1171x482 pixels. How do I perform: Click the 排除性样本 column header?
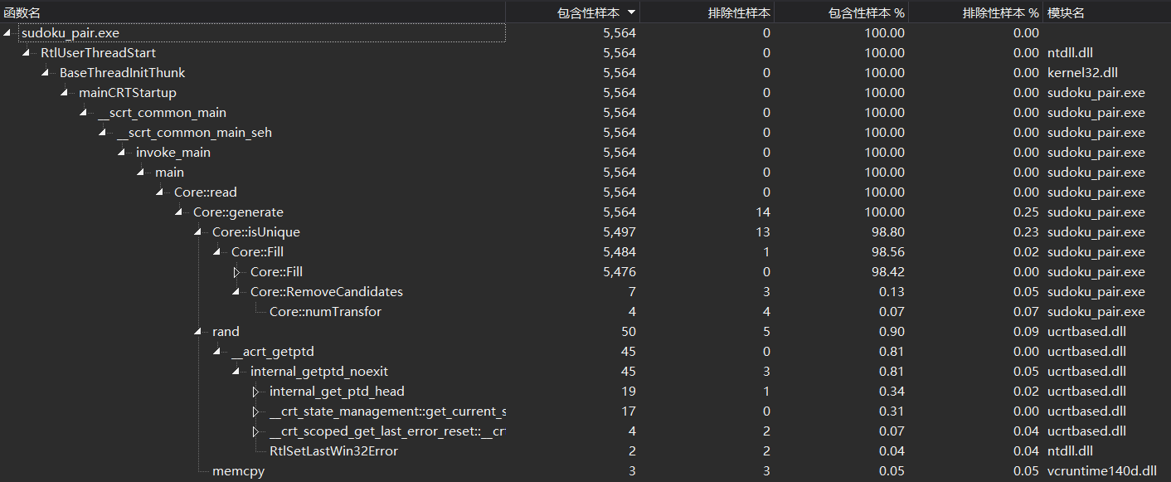(x=707, y=12)
